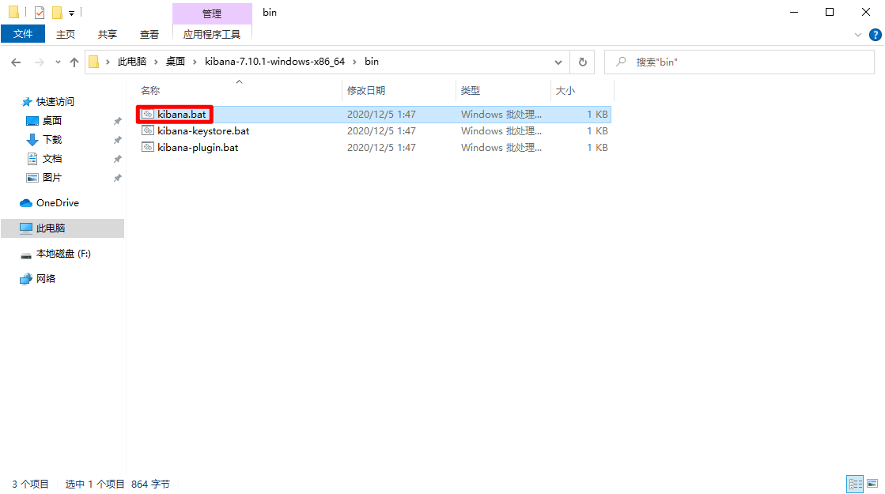Click the type cell of kibana-plugin.bat
The height and width of the screenshot is (494, 885).
tap(501, 148)
